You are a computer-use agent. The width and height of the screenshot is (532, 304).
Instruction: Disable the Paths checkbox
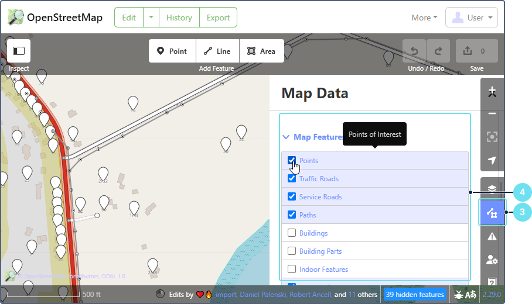click(x=292, y=215)
